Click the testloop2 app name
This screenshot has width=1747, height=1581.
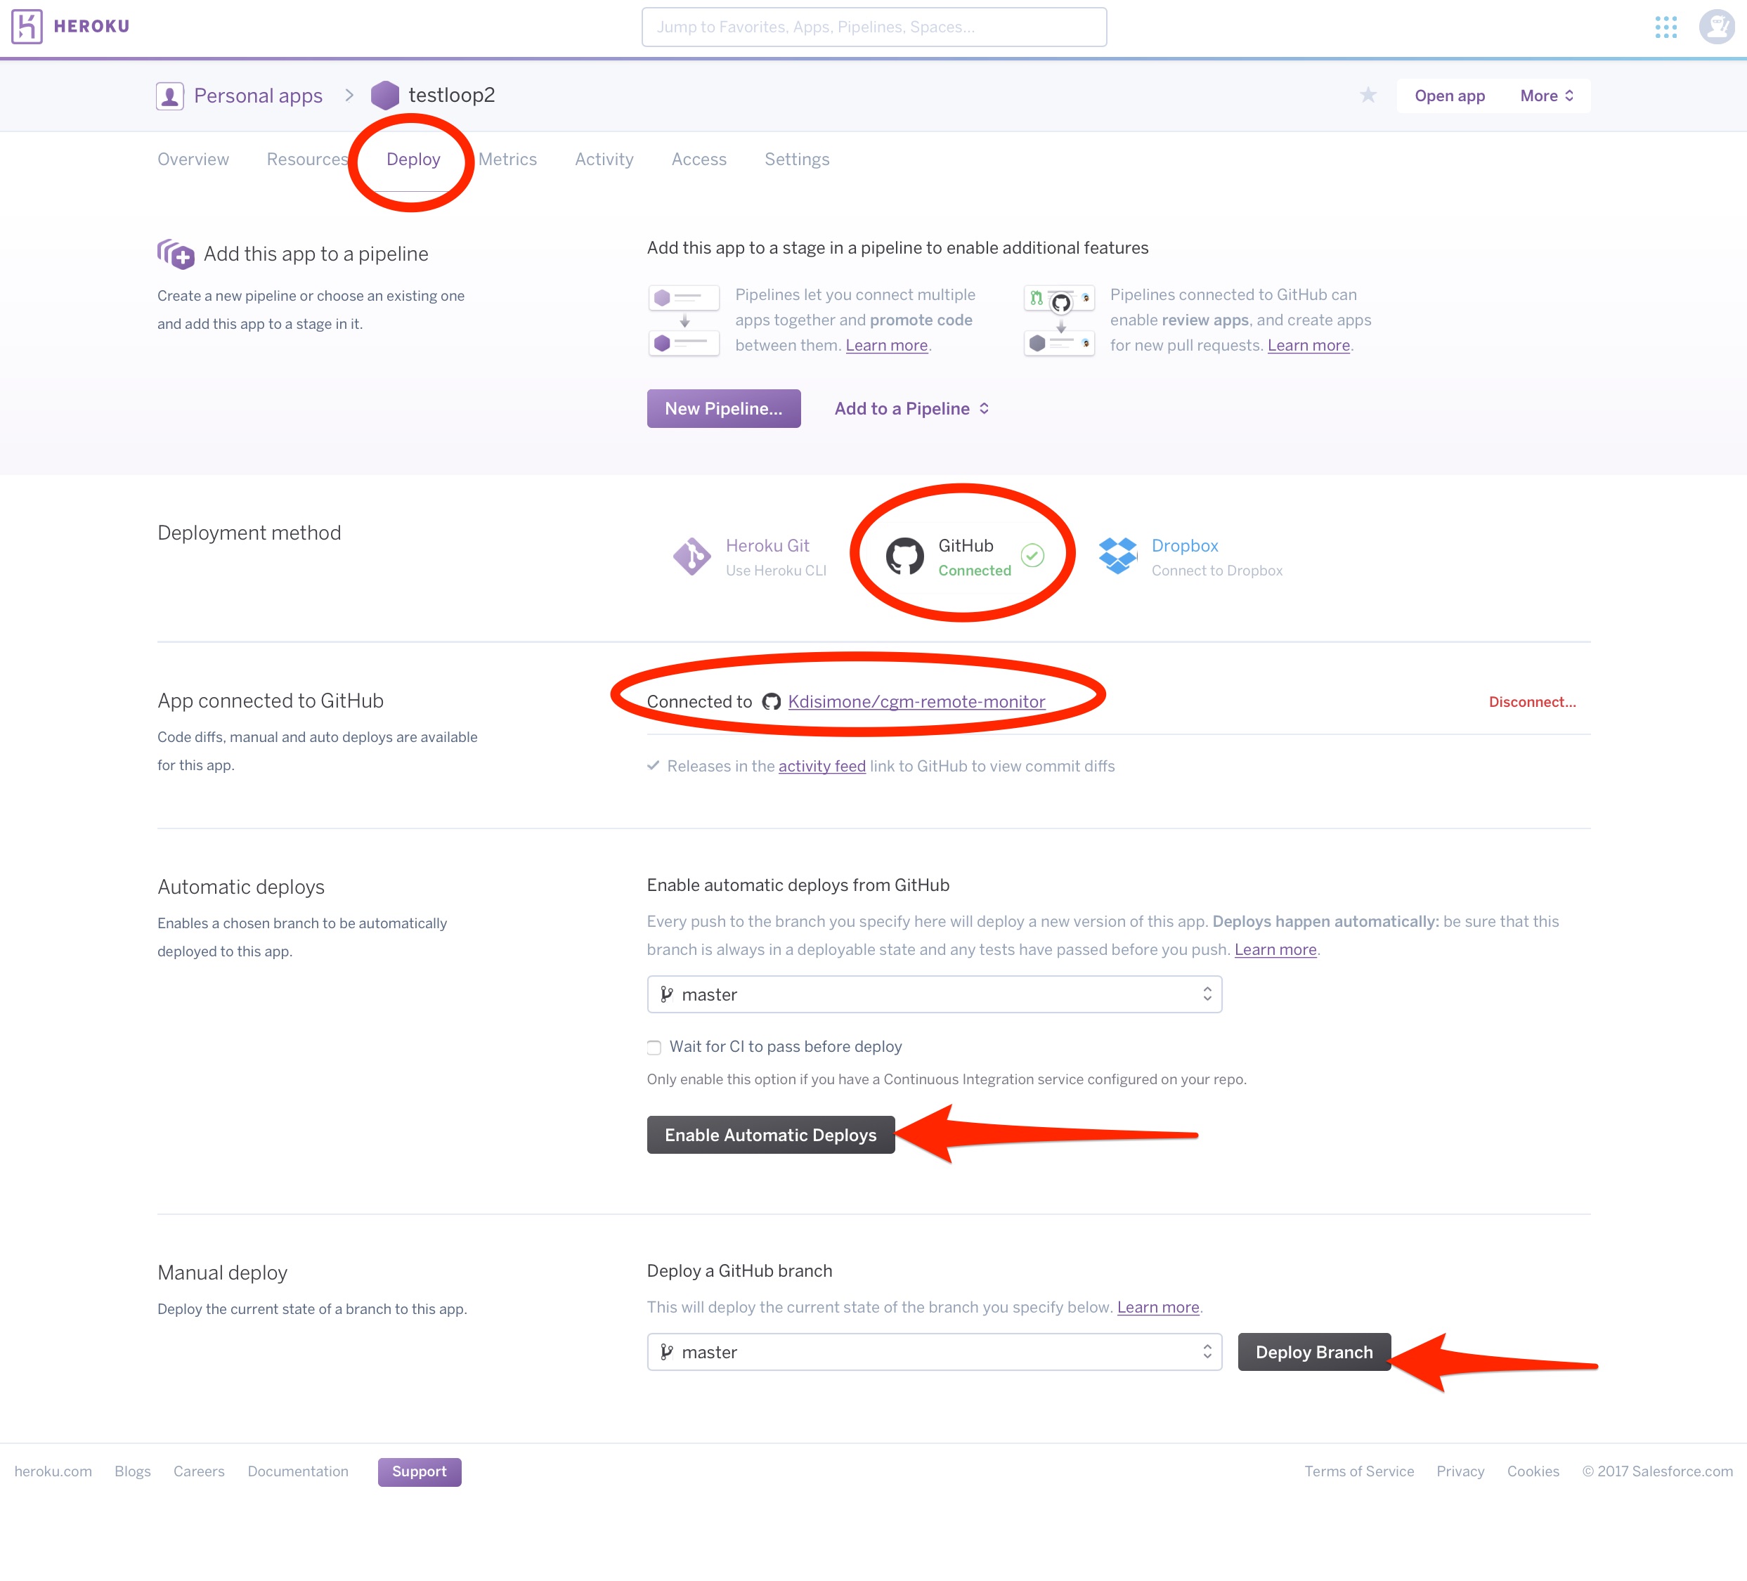tap(451, 96)
